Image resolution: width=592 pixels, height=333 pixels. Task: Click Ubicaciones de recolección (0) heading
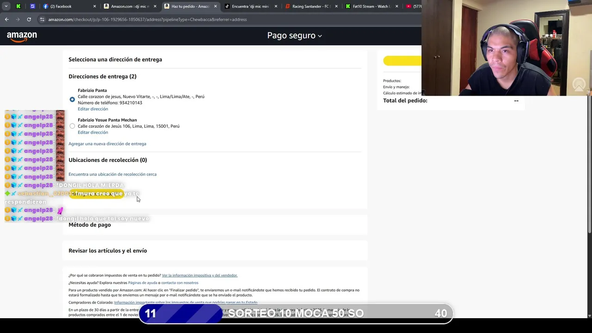pos(108,160)
